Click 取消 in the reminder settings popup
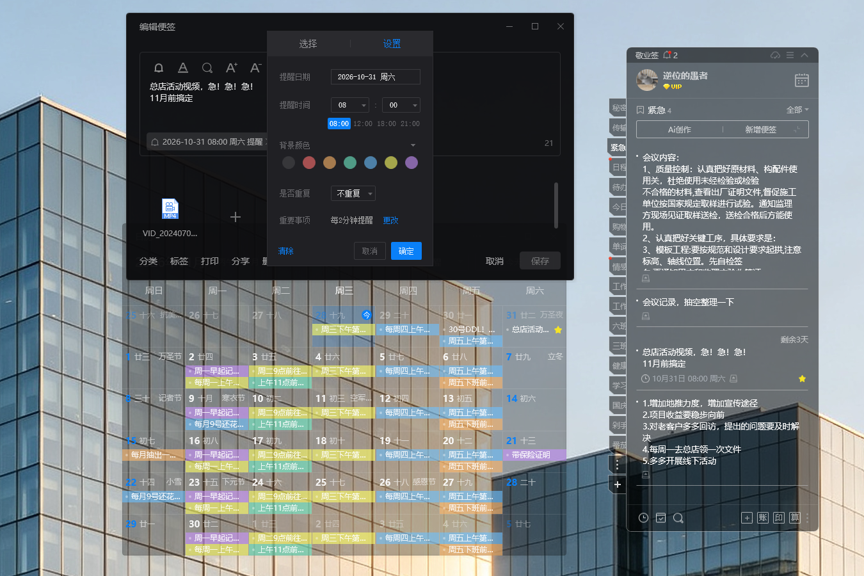 [x=370, y=251]
